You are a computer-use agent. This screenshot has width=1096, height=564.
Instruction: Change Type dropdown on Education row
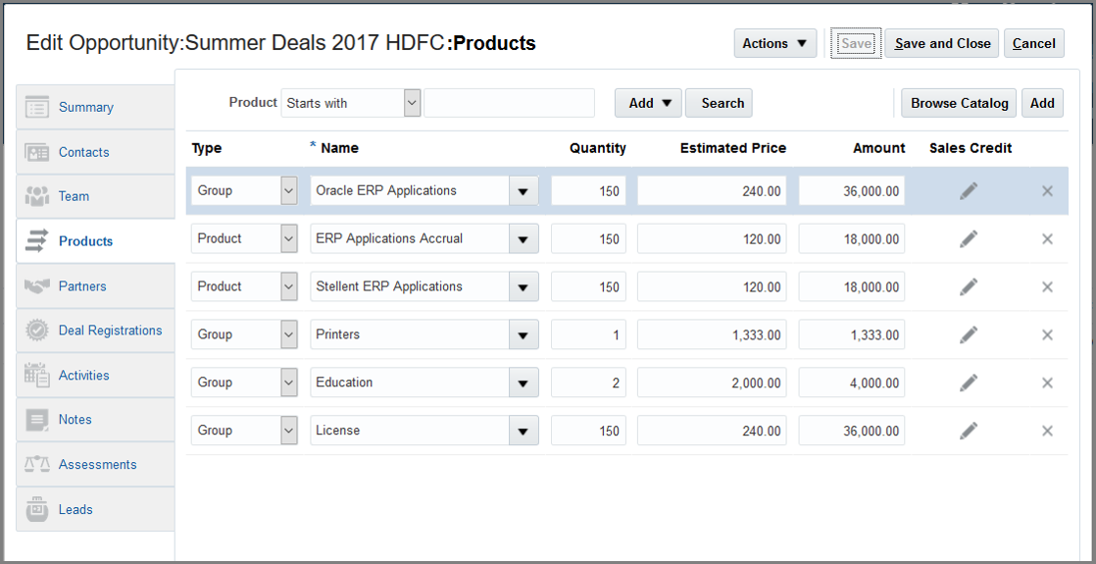(288, 383)
